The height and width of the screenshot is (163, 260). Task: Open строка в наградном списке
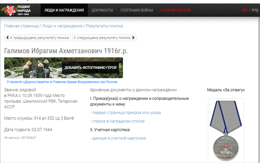(x=117, y=121)
